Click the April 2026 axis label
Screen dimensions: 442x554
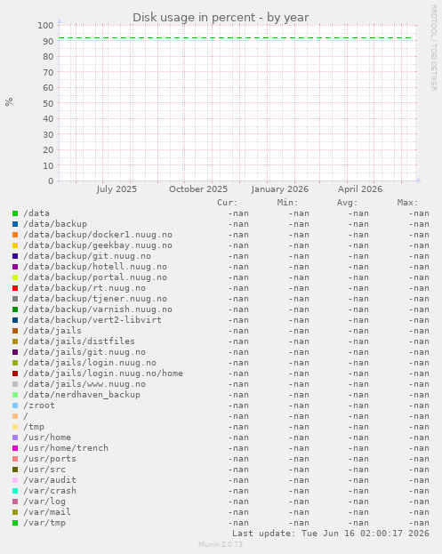point(360,189)
